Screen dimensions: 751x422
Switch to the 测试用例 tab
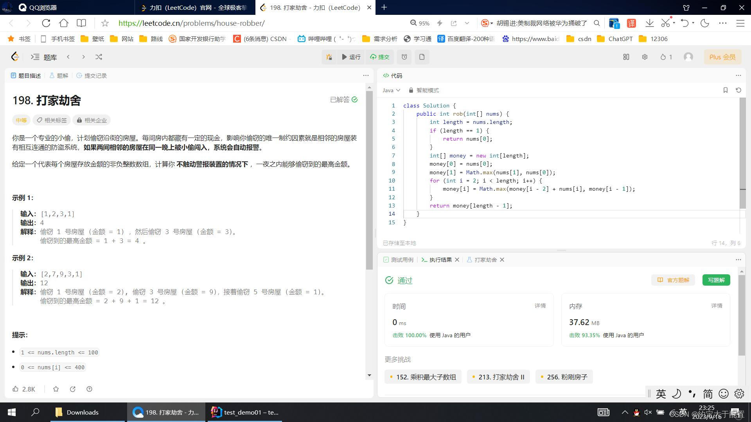(398, 260)
